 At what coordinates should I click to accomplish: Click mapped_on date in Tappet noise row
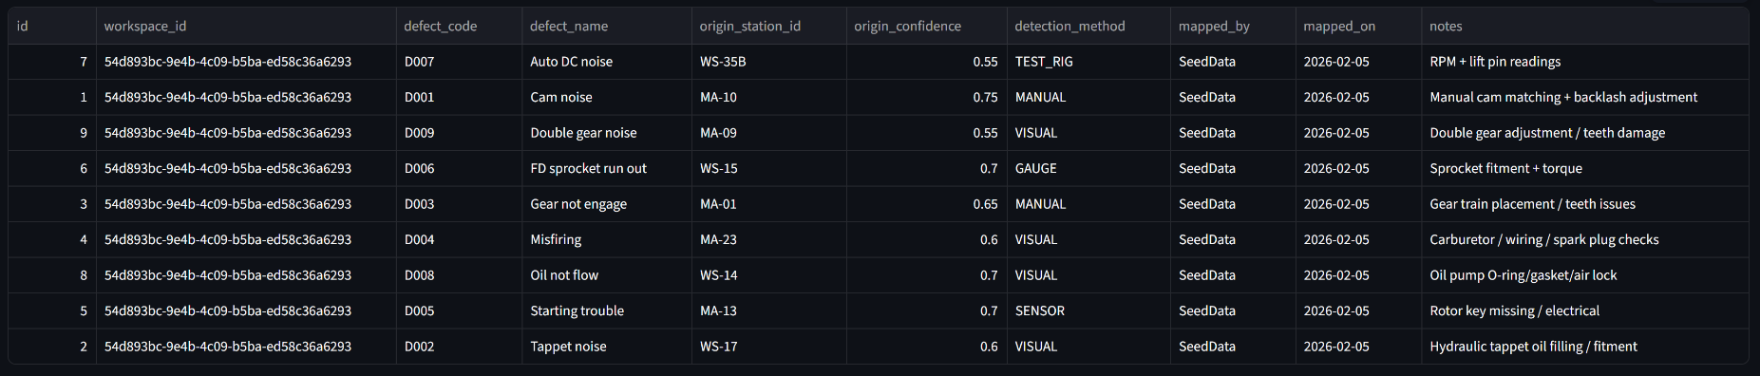coord(1358,347)
